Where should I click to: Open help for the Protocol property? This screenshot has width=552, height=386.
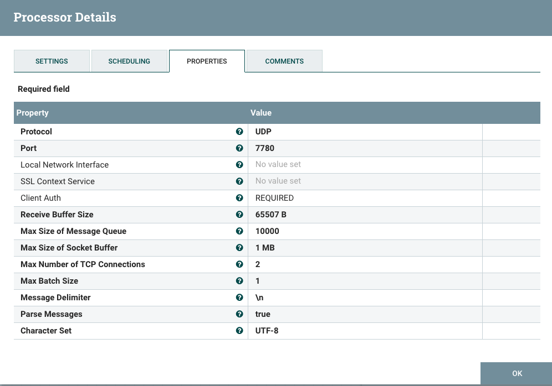coord(239,132)
